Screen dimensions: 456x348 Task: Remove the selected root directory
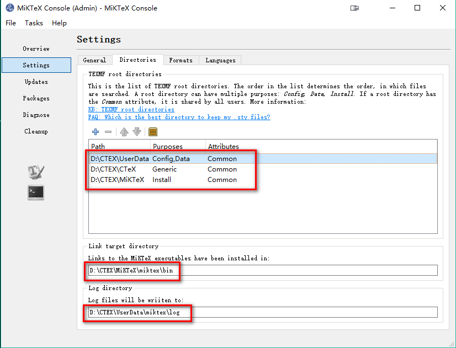[x=108, y=132]
